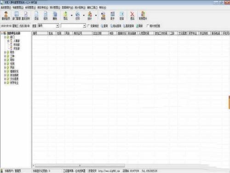Open the 编号 query field combo box

pyautogui.click(x=48, y=26)
